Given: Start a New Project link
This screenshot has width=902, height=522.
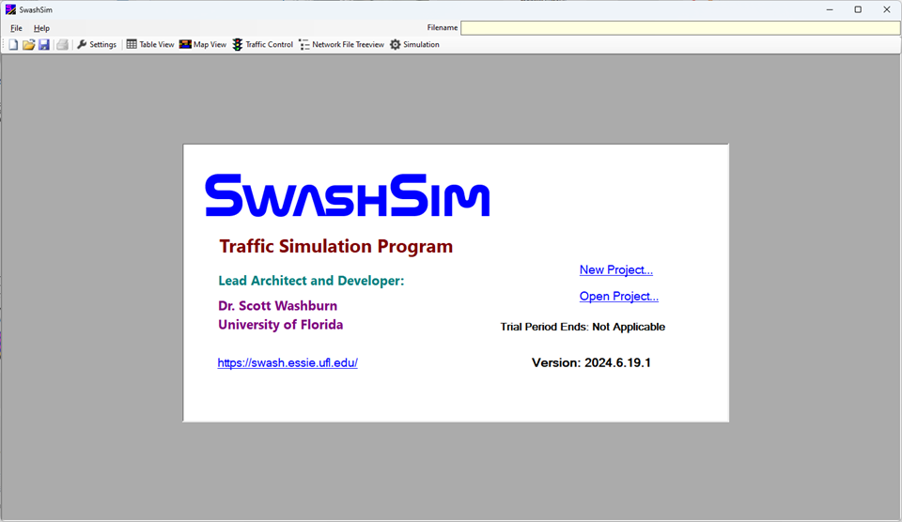Looking at the screenshot, I should 616,269.
